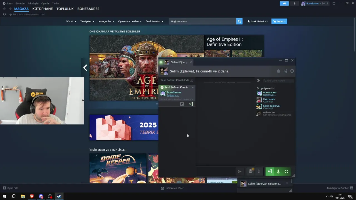Reload the store page

click(x=4, y=14)
